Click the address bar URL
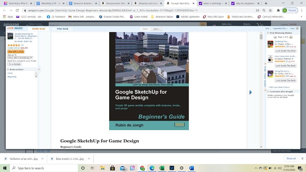The image size is (306, 172). [113, 10]
